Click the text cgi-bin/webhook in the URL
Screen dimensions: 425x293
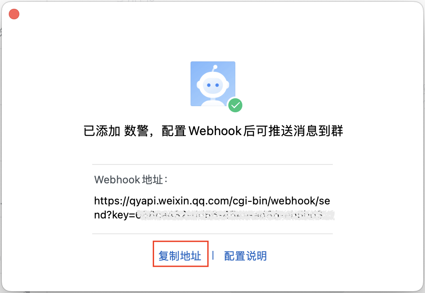274,201
